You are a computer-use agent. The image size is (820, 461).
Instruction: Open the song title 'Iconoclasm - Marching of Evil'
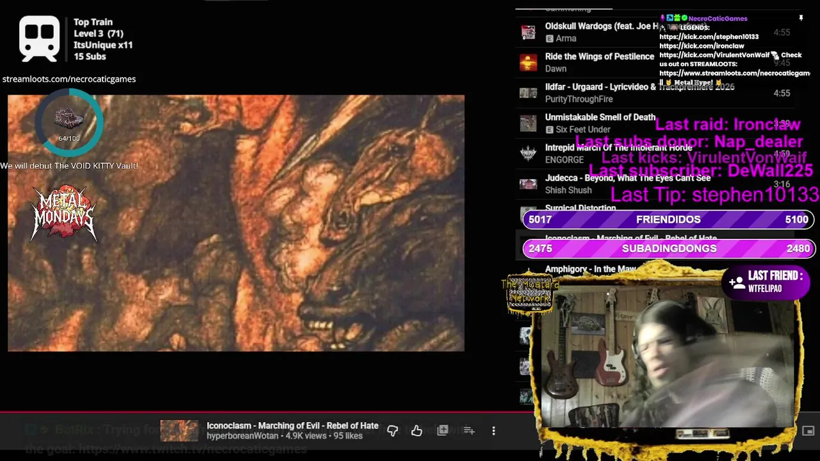click(292, 426)
